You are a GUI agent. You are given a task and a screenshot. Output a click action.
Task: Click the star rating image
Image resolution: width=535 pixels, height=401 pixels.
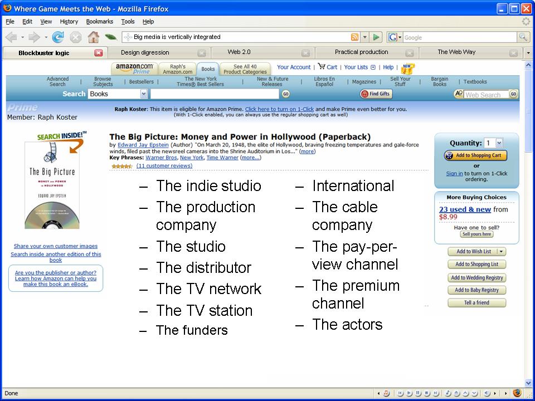click(122, 166)
